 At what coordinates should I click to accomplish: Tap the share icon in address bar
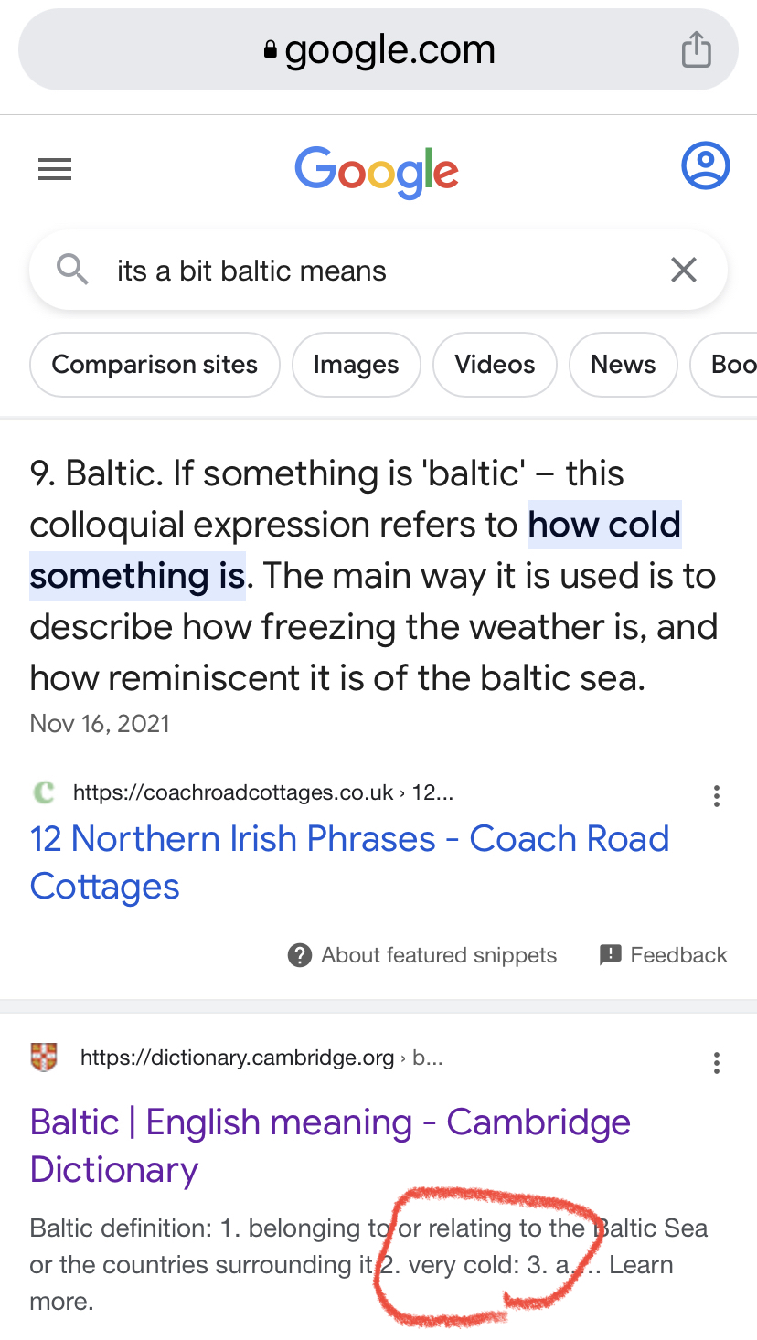[696, 49]
